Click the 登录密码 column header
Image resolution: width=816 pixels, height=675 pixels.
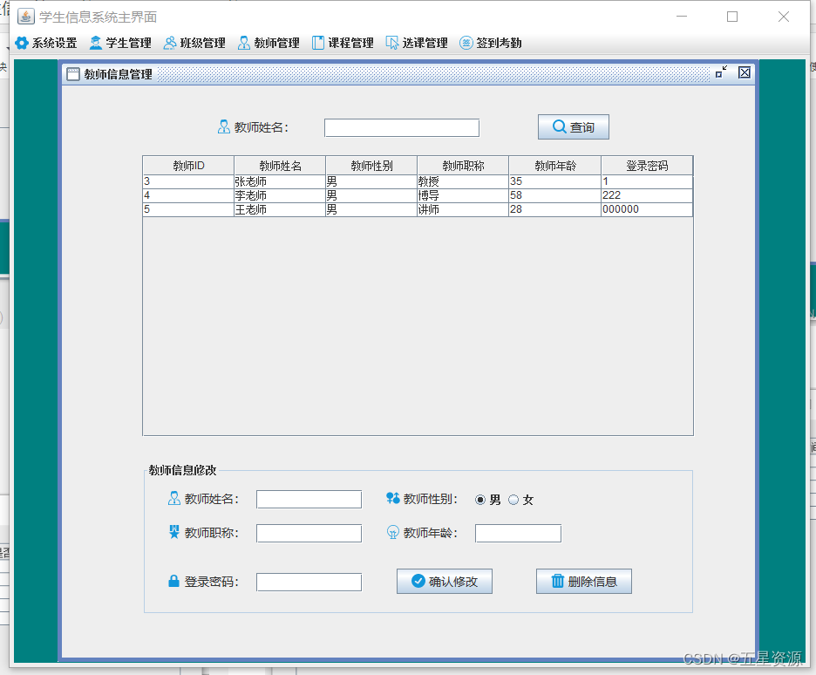click(647, 166)
